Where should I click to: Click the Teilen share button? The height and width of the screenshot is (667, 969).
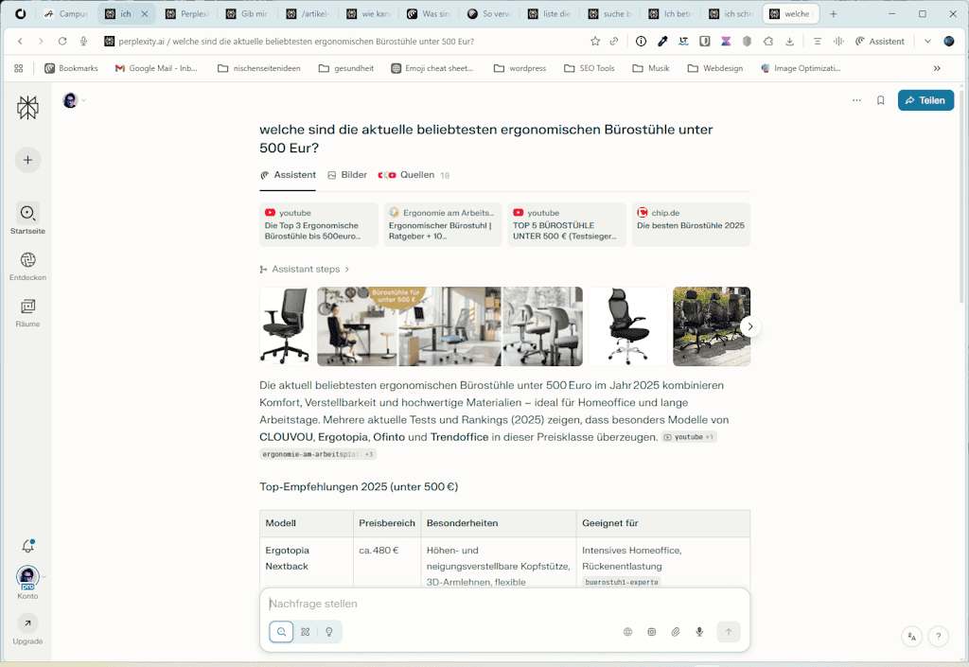[x=925, y=100]
